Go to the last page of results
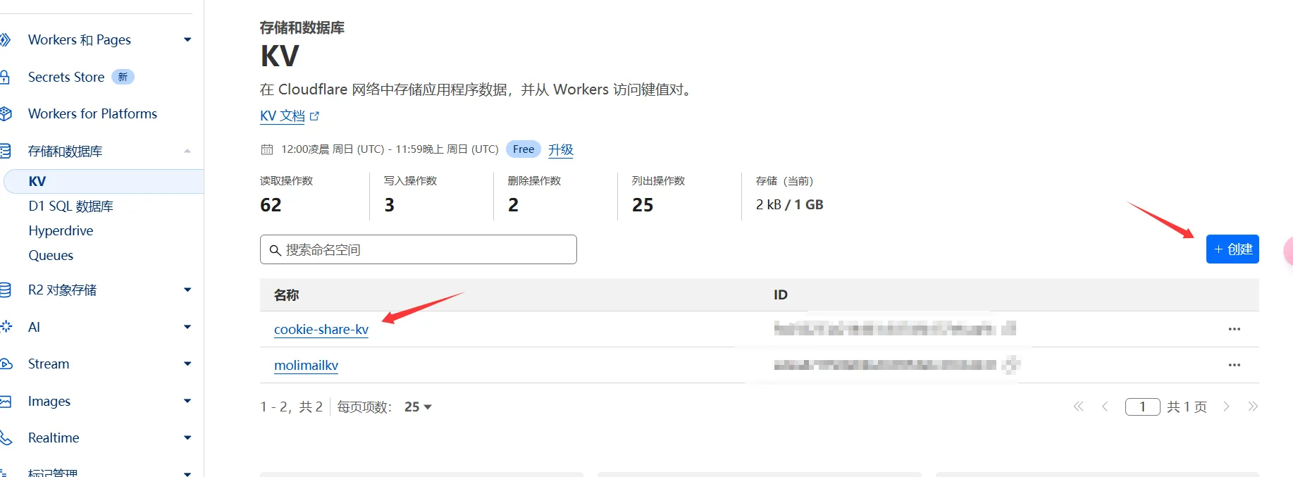 point(1253,407)
